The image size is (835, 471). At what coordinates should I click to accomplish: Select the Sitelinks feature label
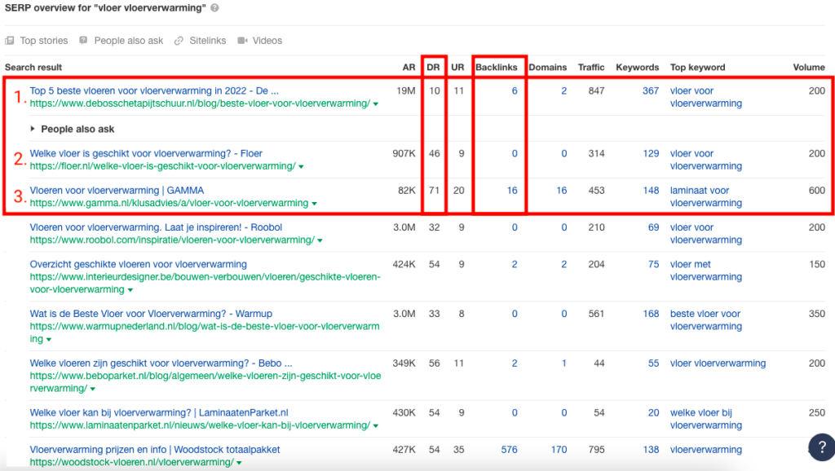[x=208, y=41]
